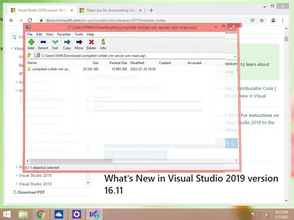
Task: Sort by the Created column header
Action: coord(165,63)
